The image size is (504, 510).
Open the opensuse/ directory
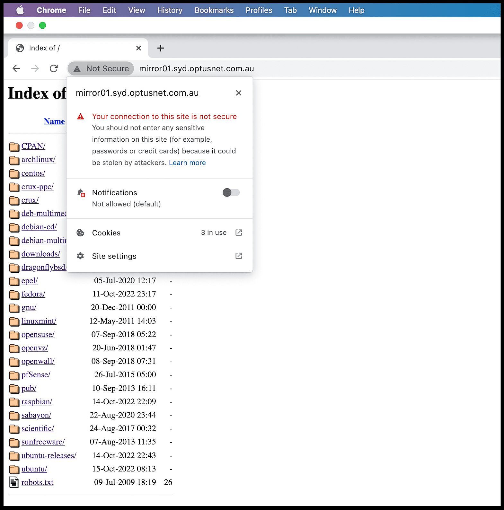pos(38,334)
